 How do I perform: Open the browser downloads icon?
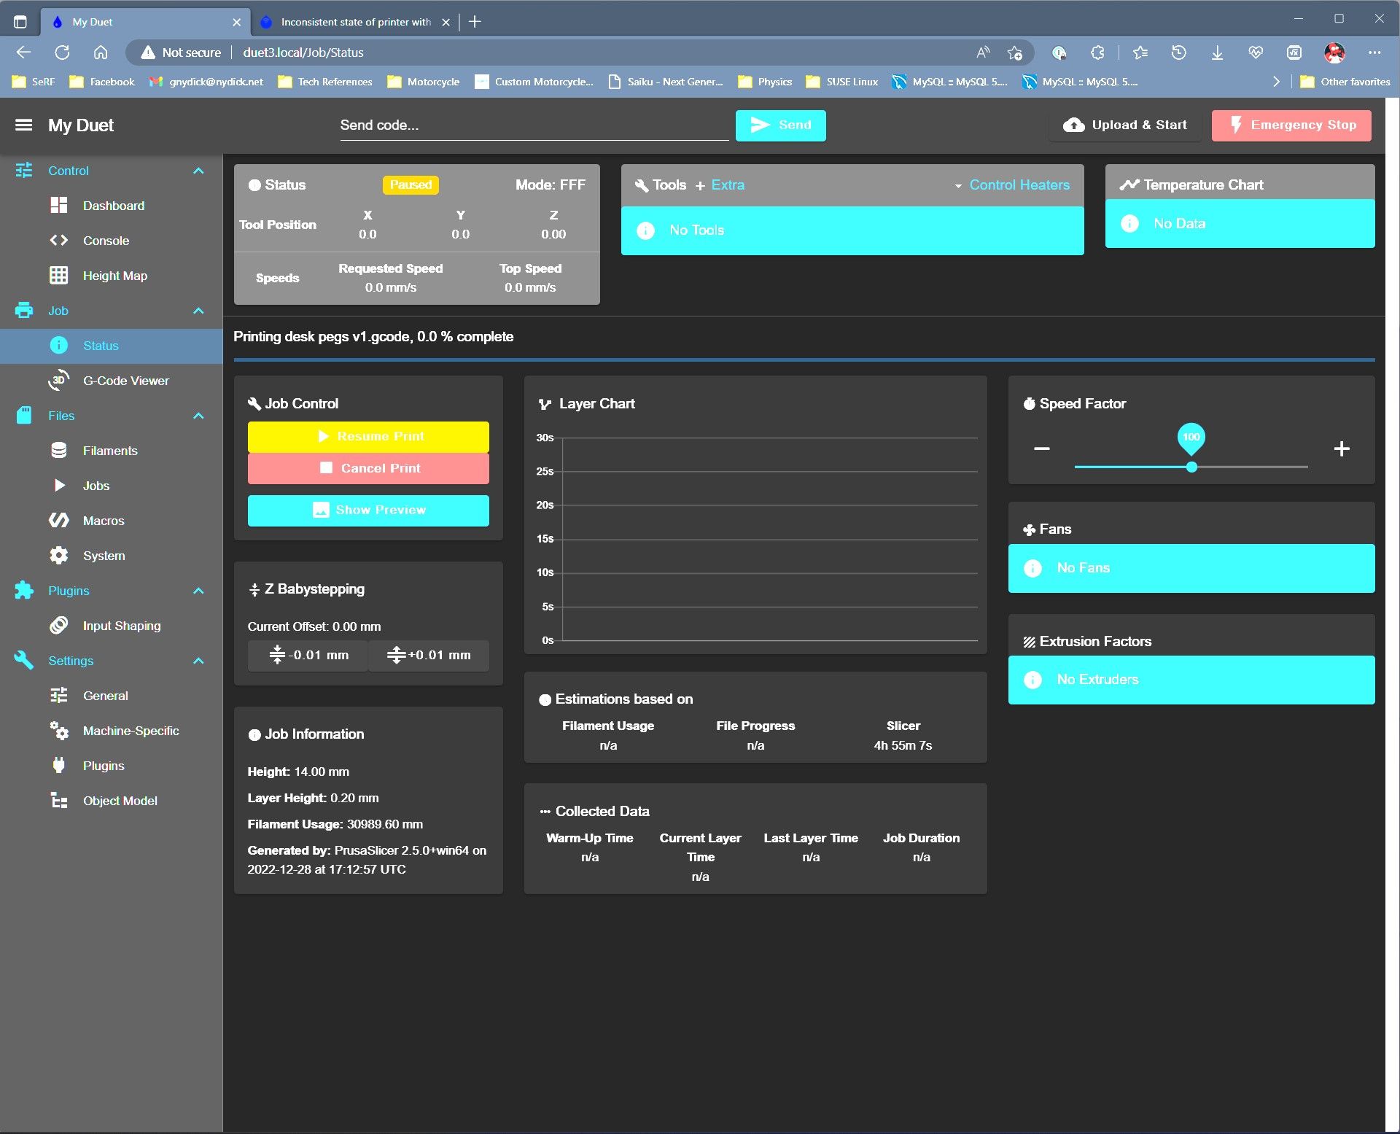(x=1217, y=53)
